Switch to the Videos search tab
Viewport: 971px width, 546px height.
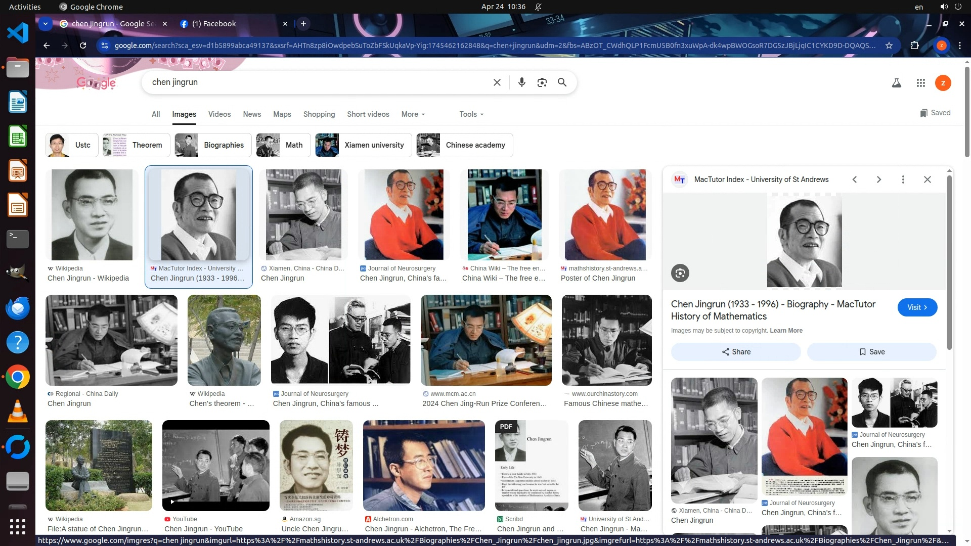[219, 114]
